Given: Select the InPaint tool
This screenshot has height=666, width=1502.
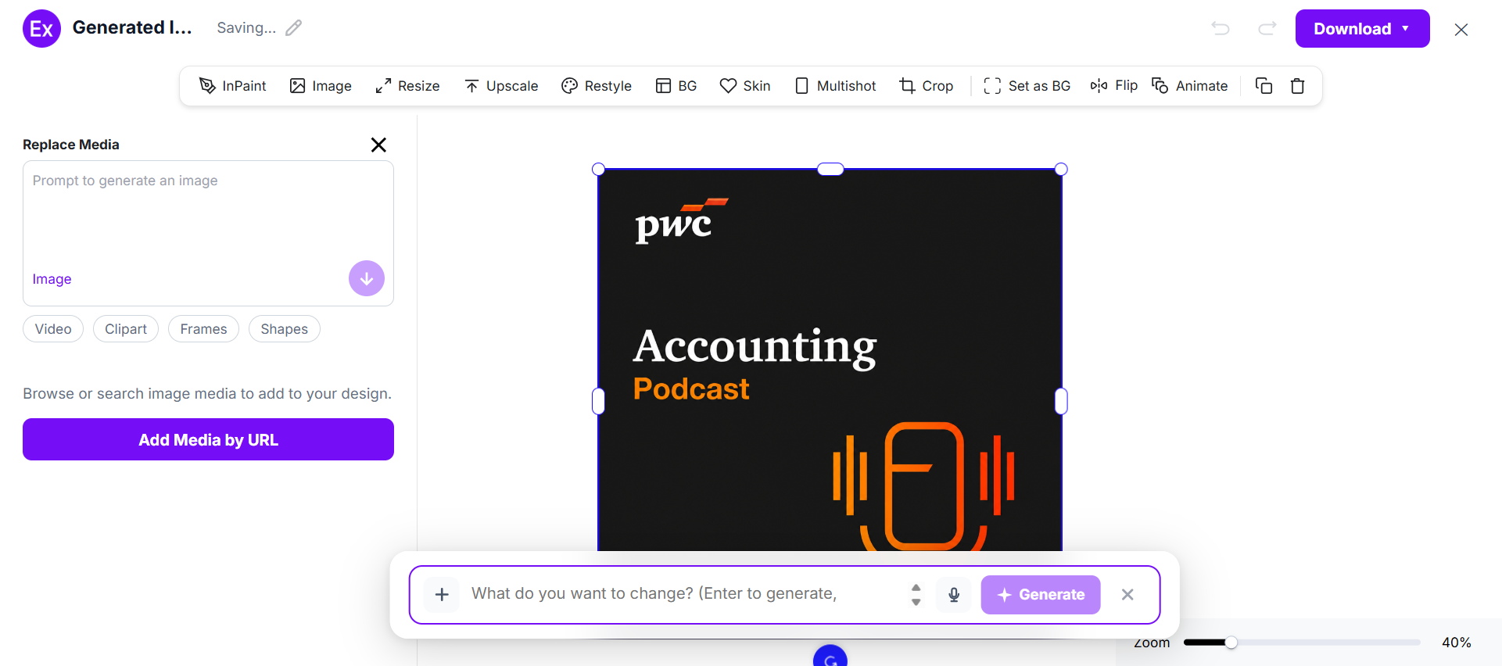Looking at the screenshot, I should pyautogui.click(x=232, y=86).
